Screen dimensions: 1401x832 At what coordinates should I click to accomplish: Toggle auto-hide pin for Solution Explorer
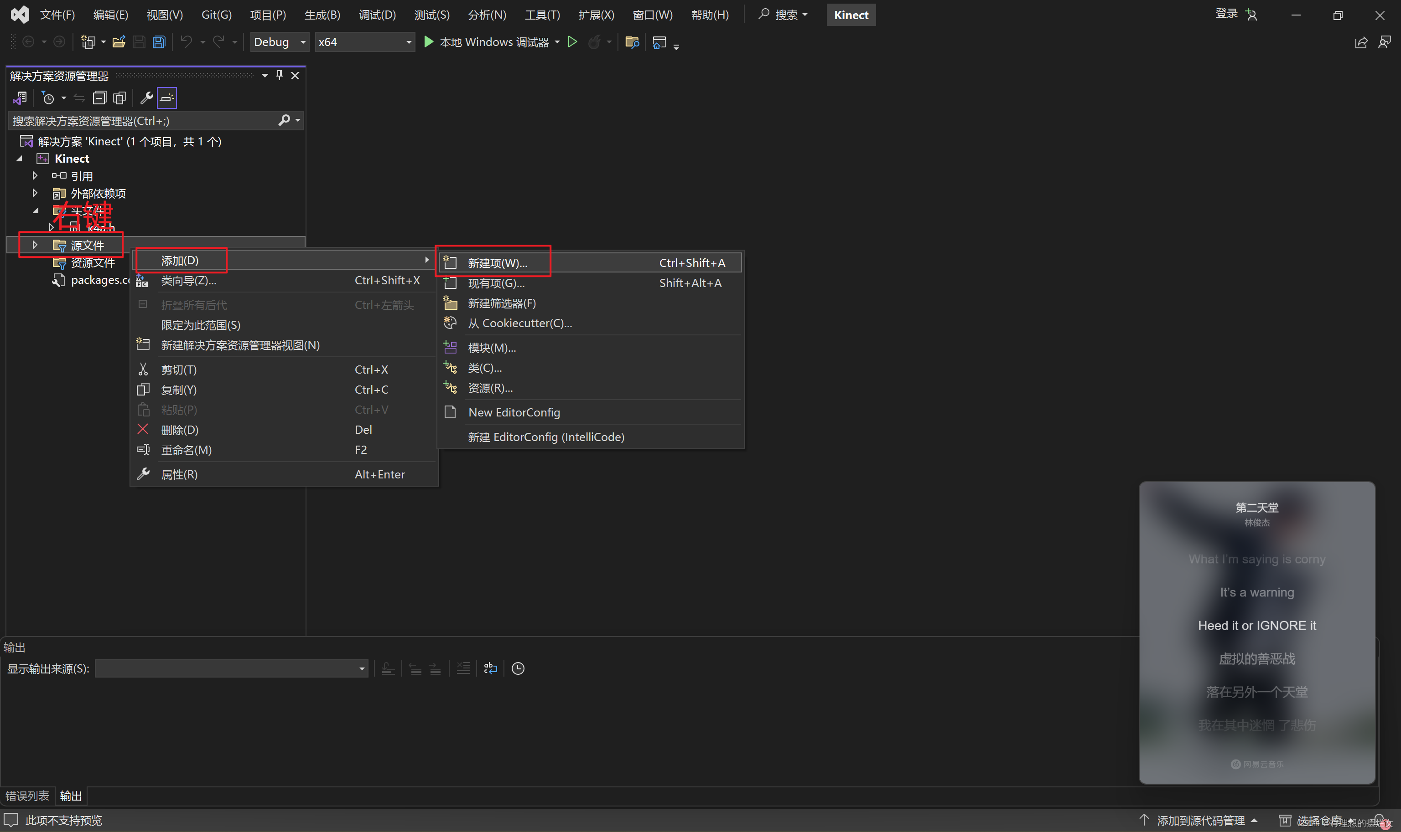pyautogui.click(x=280, y=75)
